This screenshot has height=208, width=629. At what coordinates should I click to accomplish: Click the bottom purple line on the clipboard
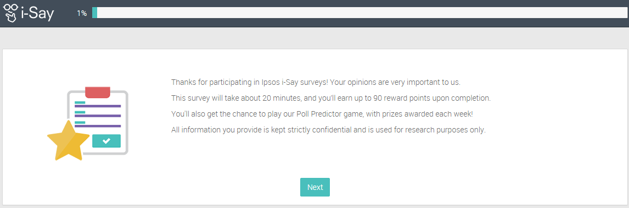98,126
